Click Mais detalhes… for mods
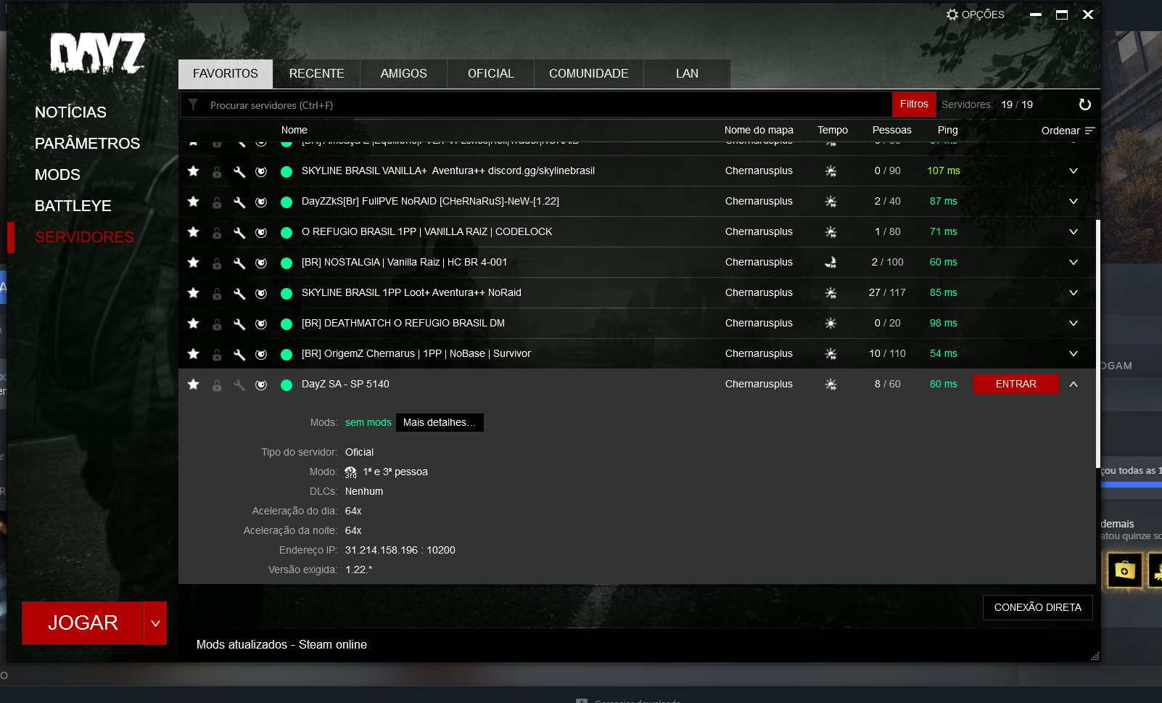1162x703 pixels. (x=440, y=423)
